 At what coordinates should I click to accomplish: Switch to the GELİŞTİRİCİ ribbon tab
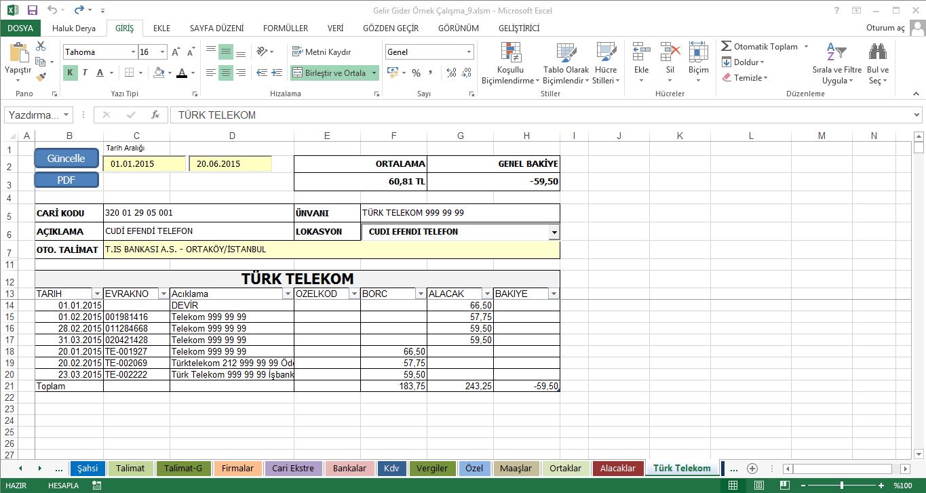tap(519, 28)
